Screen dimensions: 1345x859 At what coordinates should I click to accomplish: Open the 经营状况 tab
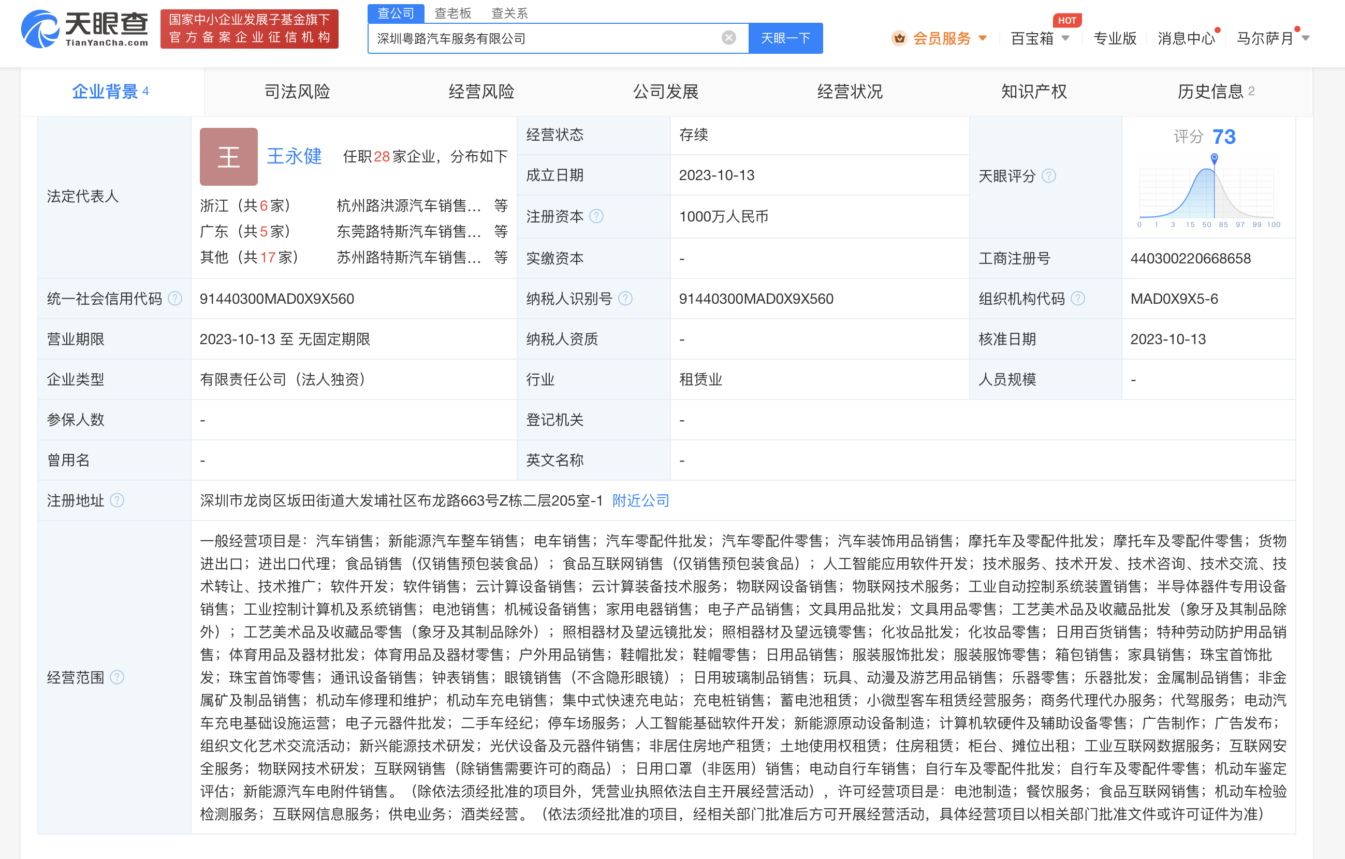[850, 91]
